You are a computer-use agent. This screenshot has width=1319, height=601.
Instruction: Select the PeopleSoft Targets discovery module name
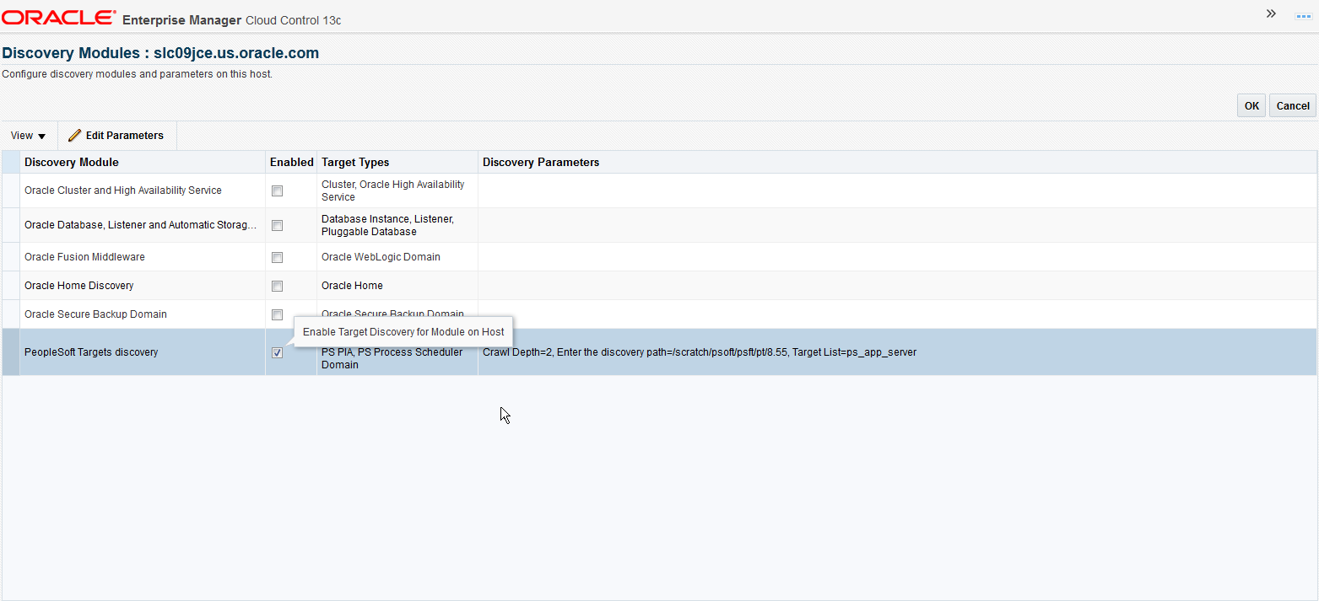pos(91,352)
